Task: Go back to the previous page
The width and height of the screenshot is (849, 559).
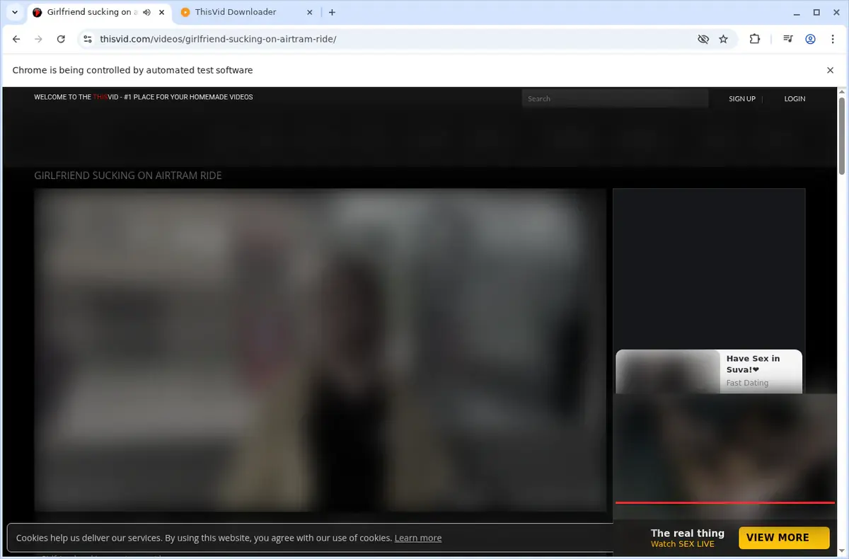Action: pyautogui.click(x=16, y=39)
